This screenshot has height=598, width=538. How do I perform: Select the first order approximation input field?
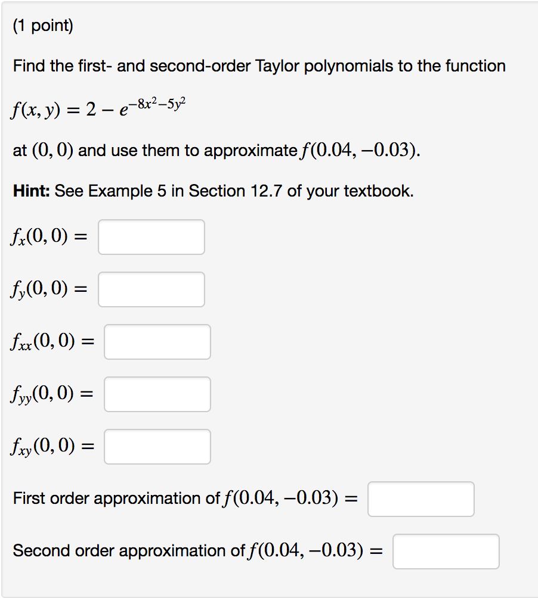[x=420, y=499]
